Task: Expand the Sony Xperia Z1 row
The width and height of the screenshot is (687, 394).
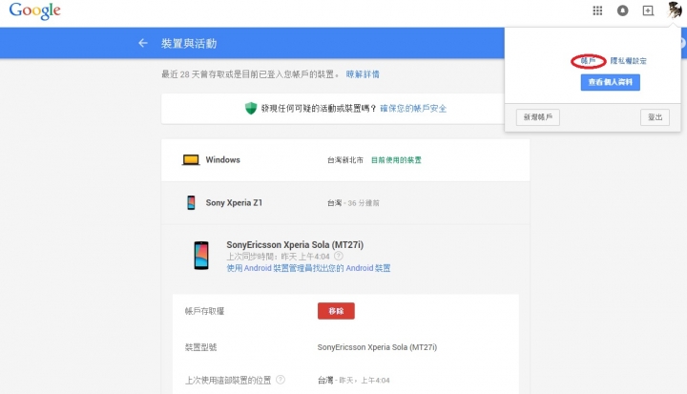Action: point(345,202)
